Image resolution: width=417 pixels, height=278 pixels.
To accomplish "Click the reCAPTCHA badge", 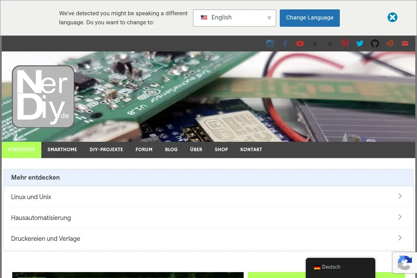I will click(x=405, y=263).
